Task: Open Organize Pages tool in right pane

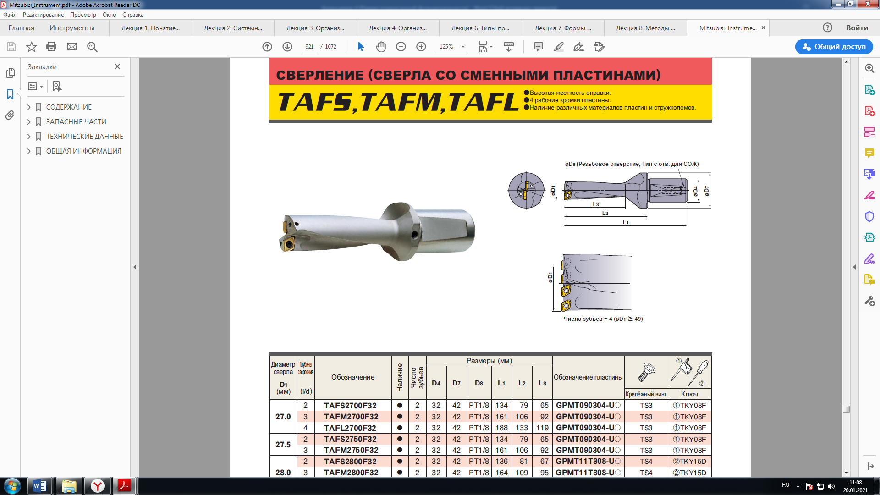Action: click(x=869, y=132)
